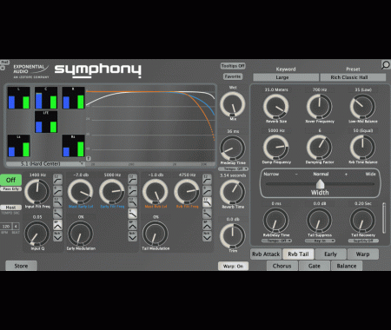
Task: Click the Trim knob
Action: coord(233,236)
